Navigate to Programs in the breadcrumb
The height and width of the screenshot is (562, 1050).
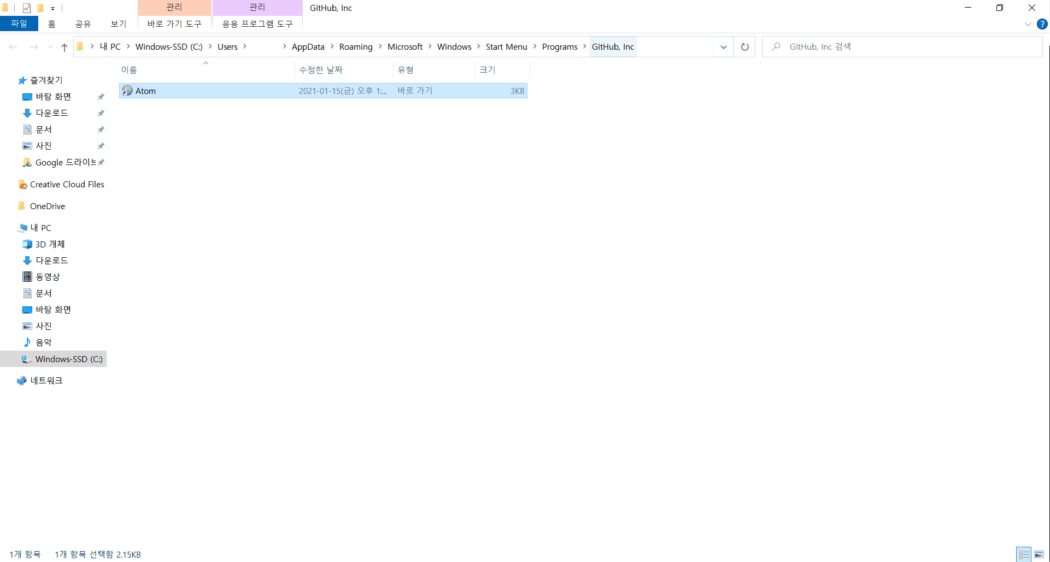[560, 47]
